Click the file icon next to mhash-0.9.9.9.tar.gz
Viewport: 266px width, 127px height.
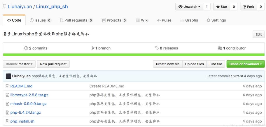pyautogui.click(x=7, y=104)
